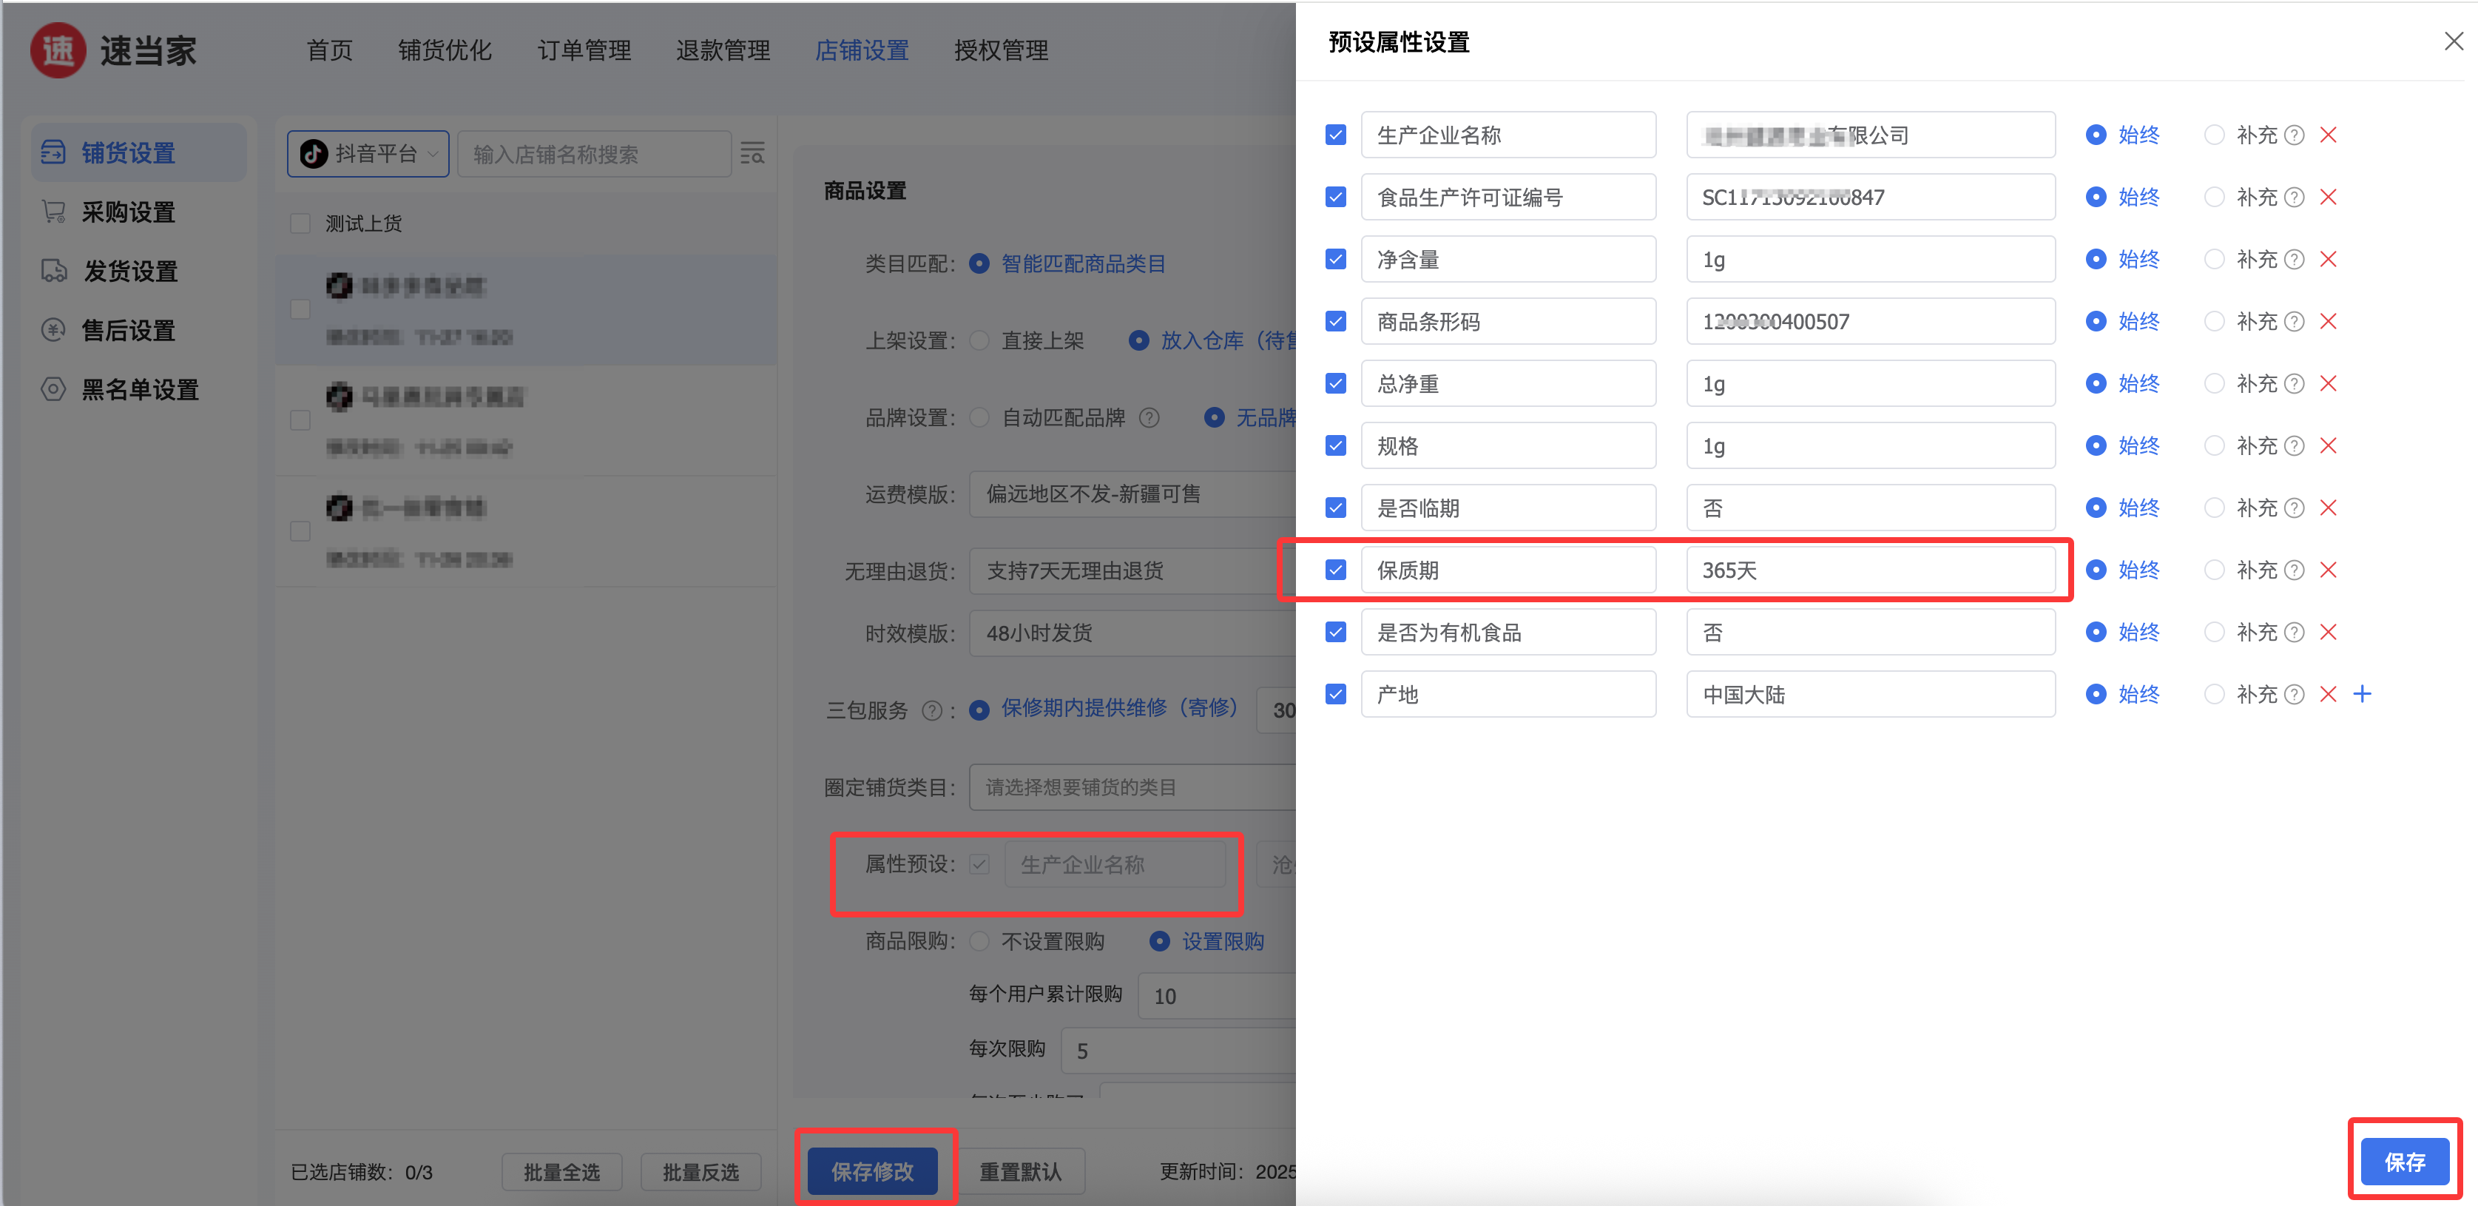Click help icon beside 补充 in 净含量 row
Viewport: 2478px width, 1206px height.
click(x=2295, y=260)
